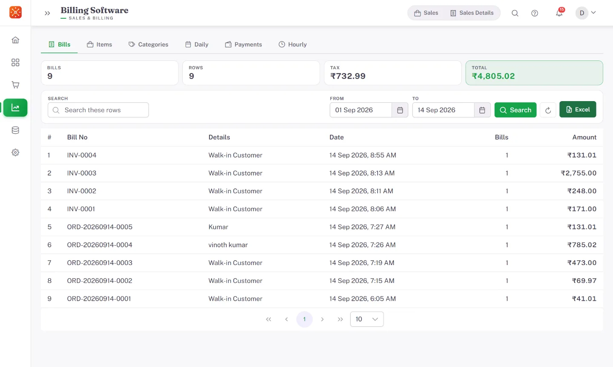Screen dimensions: 613x367
Task: Click bill number INV-0001
Action: [x=81, y=209]
